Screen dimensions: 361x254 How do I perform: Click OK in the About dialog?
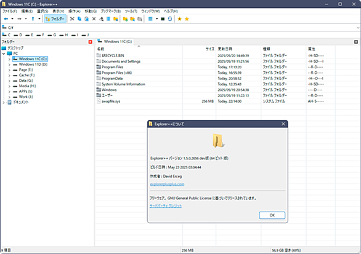272,215
